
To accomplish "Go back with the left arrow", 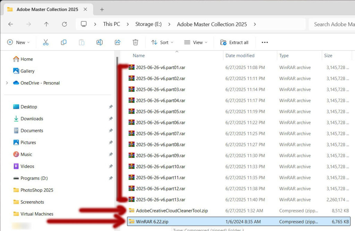I will [x=11, y=24].
